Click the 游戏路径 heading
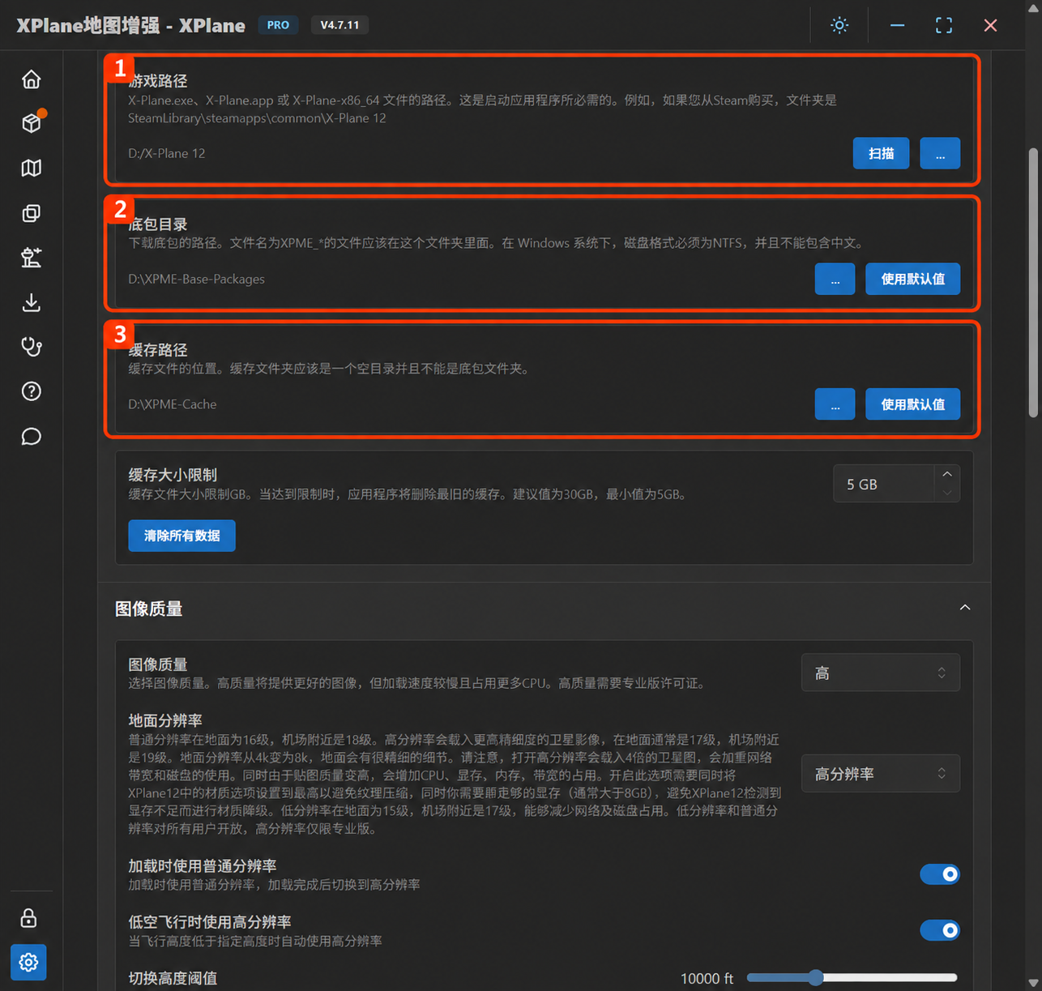This screenshot has height=991, width=1042. pos(158,81)
